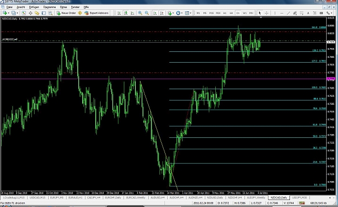Click the chart shift triangle marker at top

261,18
